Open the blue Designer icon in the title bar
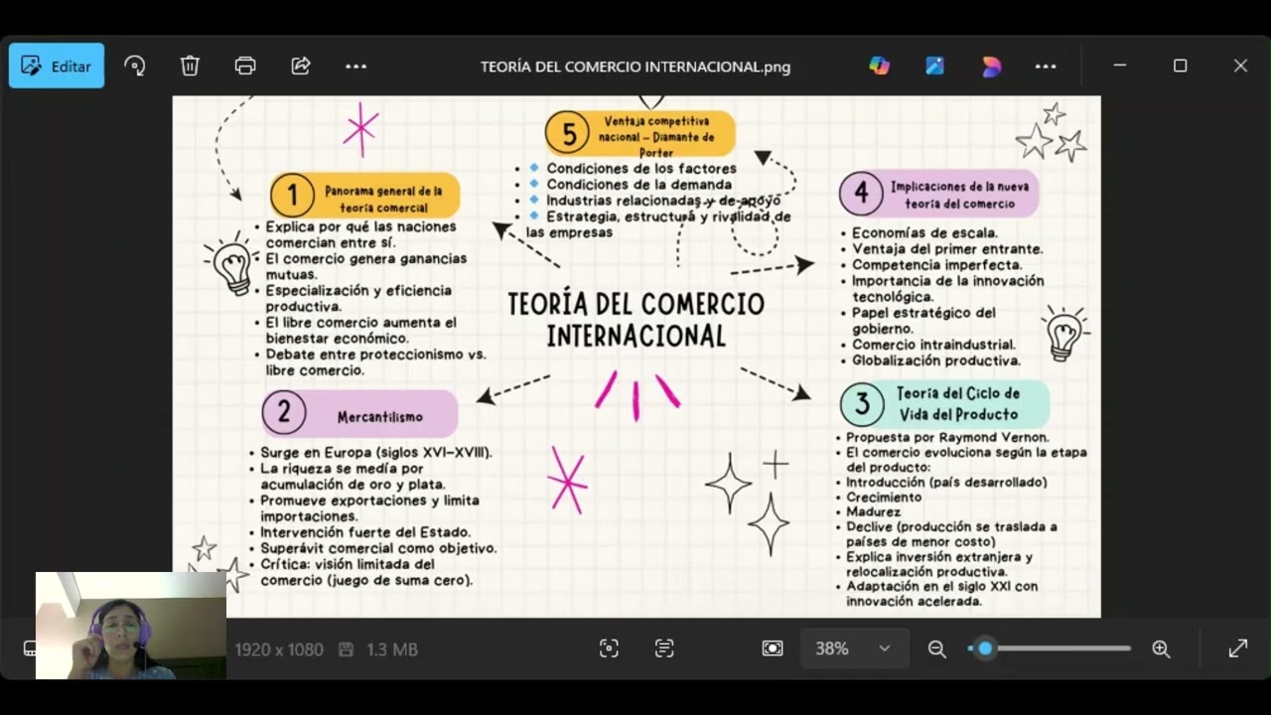Viewport: 1271px width, 715px height. pyautogui.click(x=935, y=66)
